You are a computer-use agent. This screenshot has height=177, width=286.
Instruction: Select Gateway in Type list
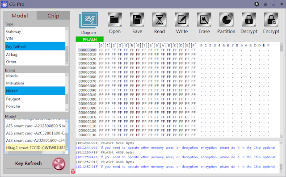(35, 31)
